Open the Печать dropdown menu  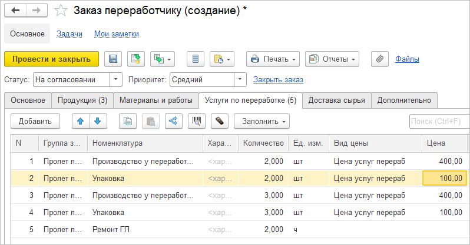click(273, 59)
